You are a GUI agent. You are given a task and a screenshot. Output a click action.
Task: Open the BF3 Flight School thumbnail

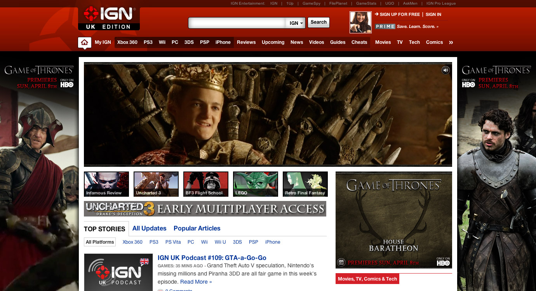pos(206,184)
